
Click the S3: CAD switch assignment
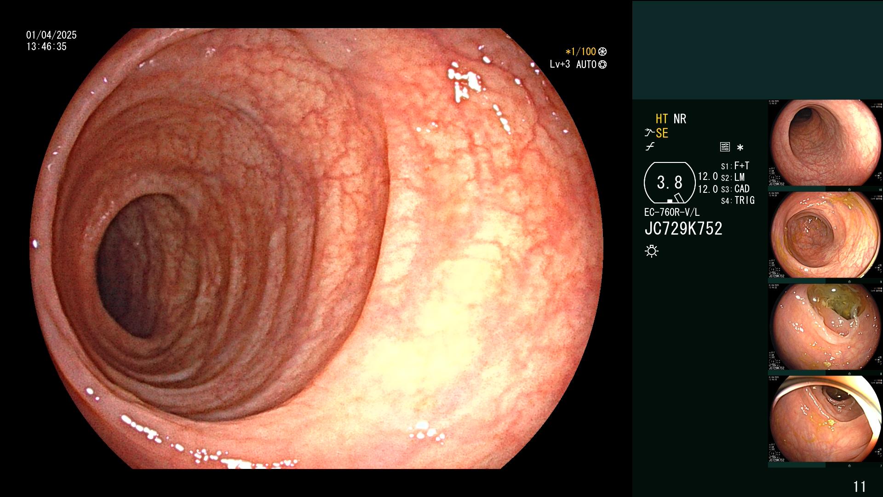point(735,189)
